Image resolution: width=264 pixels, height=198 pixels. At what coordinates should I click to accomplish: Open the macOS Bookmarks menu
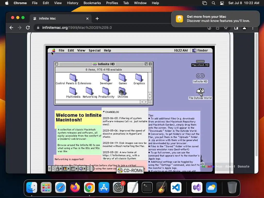coord(92,3)
